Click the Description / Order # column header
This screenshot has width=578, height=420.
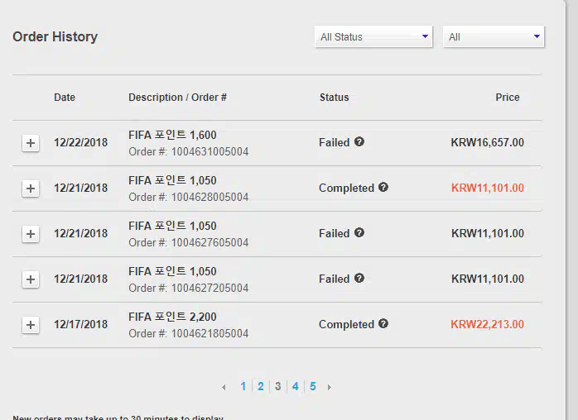pos(177,98)
